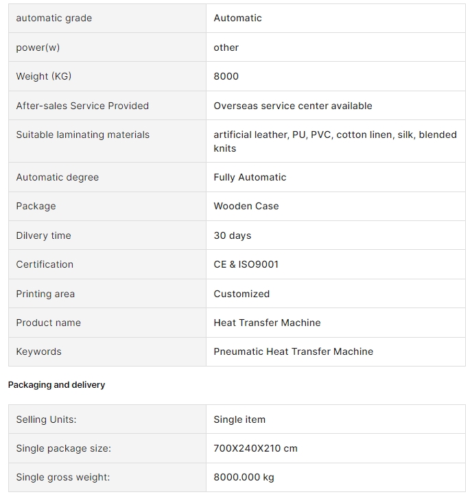Select the "8000" weight value
Image resolution: width=472 pixels, height=499 pixels.
[226, 76]
